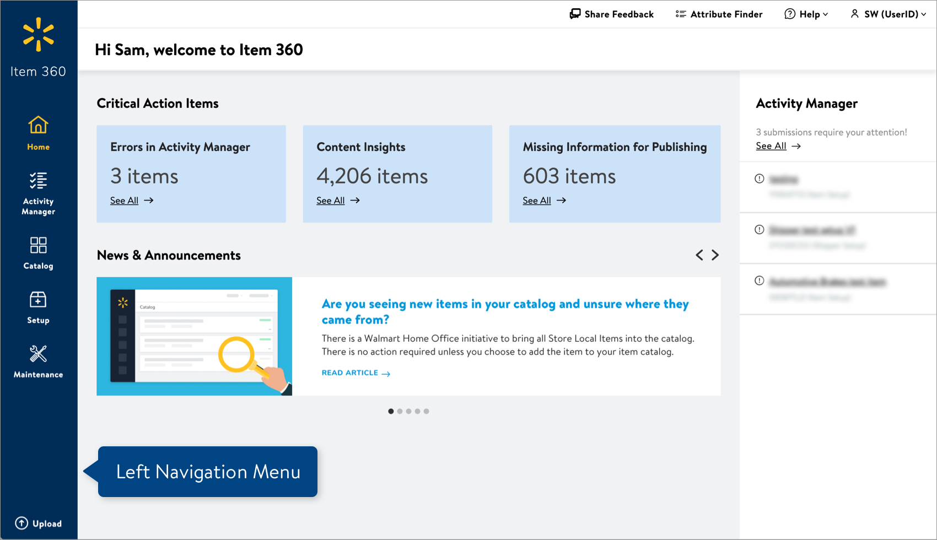Open the Attribute Finder link text
The height and width of the screenshot is (540, 937).
(726, 14)
